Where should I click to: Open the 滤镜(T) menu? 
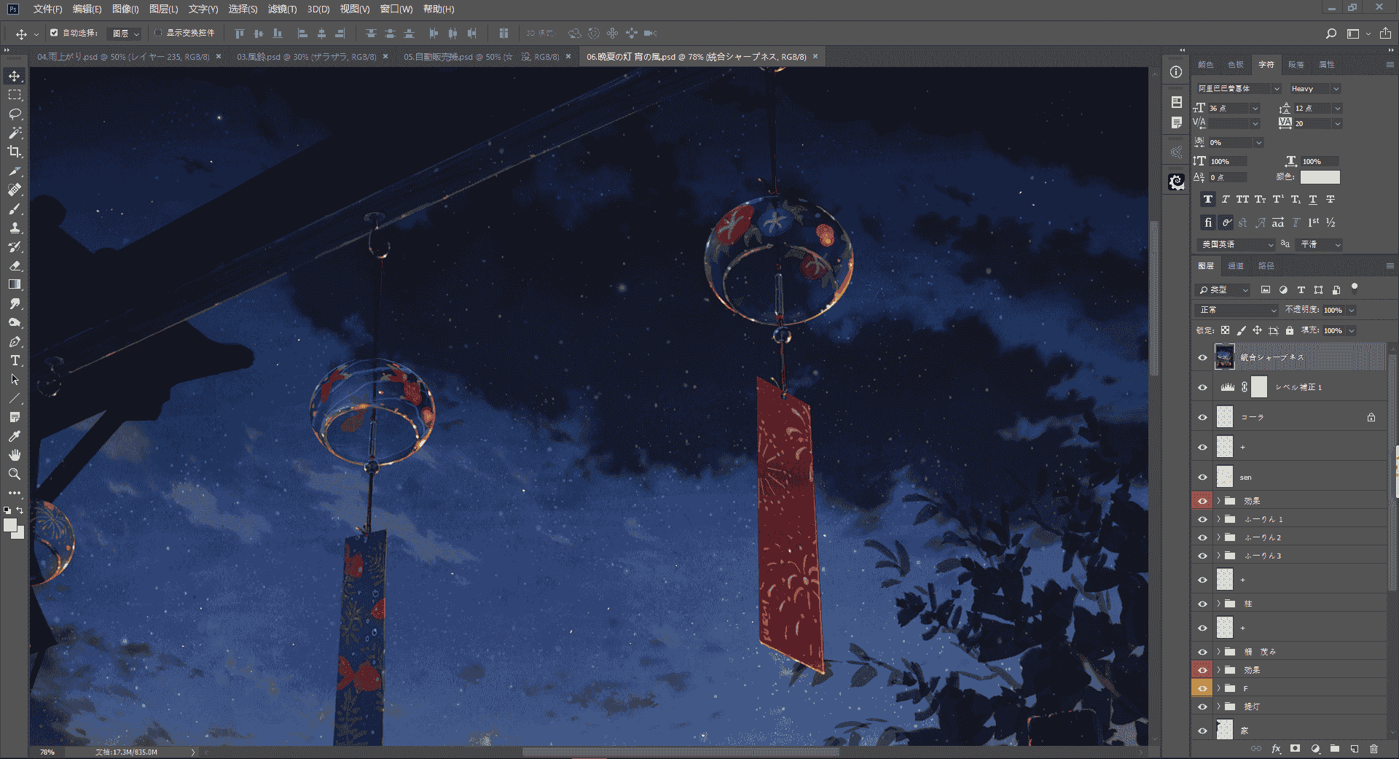pyautogui.click(x=282, y=9)
